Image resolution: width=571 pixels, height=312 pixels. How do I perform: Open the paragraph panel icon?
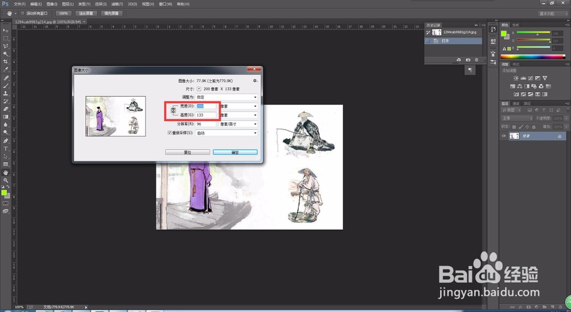[x=470, y=70]
